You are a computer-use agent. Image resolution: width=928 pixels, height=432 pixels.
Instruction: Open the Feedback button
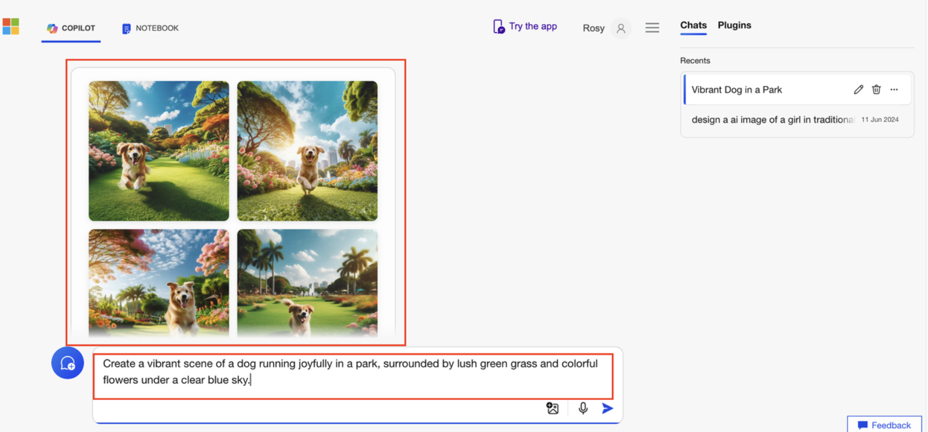(x=884, y=425)
